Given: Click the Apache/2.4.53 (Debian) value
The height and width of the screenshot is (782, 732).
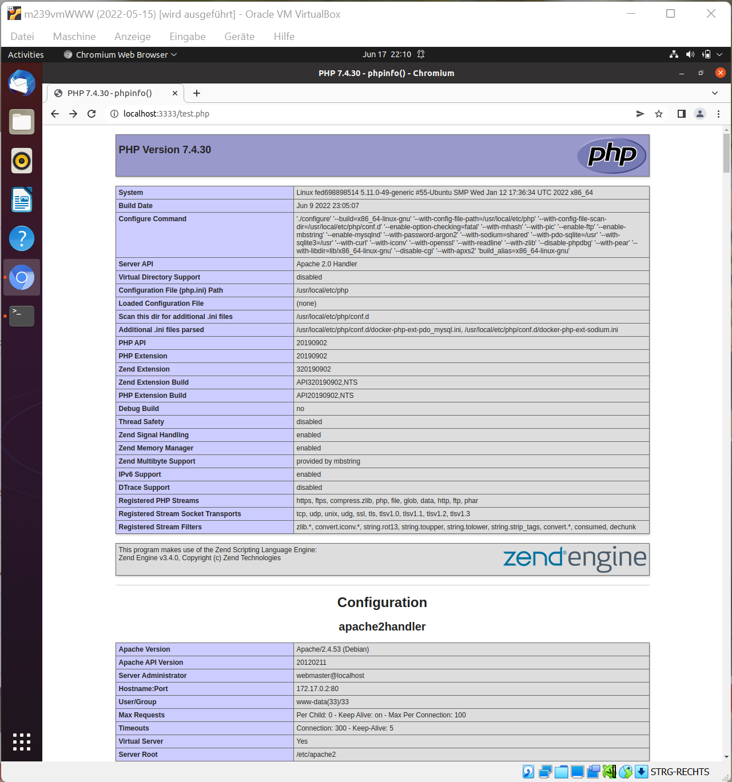Looking at the screenshot, I should [x=332, y=649].
